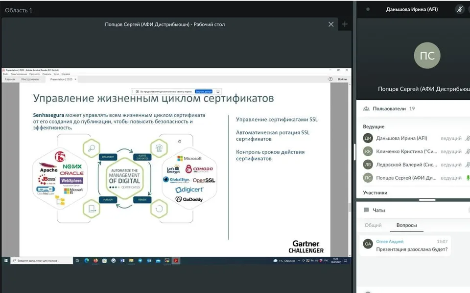Screen dimensions: 470x293
Task: Open the Просмотр menu in Acrobat
Action: pos(34,74)
